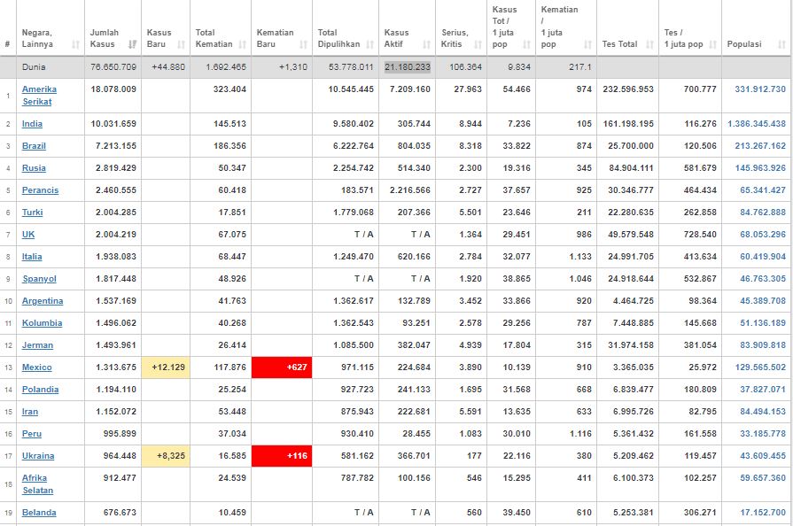Select highlighted Dunia active cases 21.180.233
The image size is (793, 526).
[407, 67]
